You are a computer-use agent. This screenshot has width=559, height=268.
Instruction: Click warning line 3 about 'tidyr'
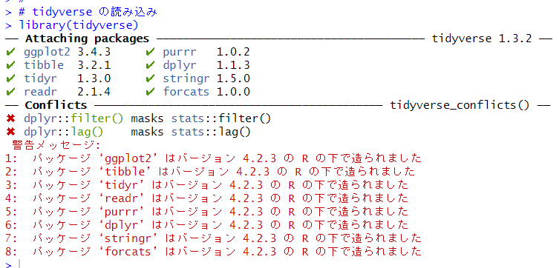tap(207, 185)
